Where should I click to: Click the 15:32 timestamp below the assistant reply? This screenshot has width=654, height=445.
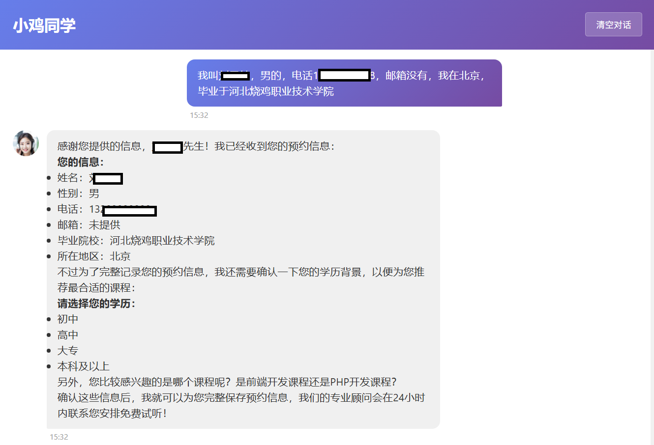[59, 437]
